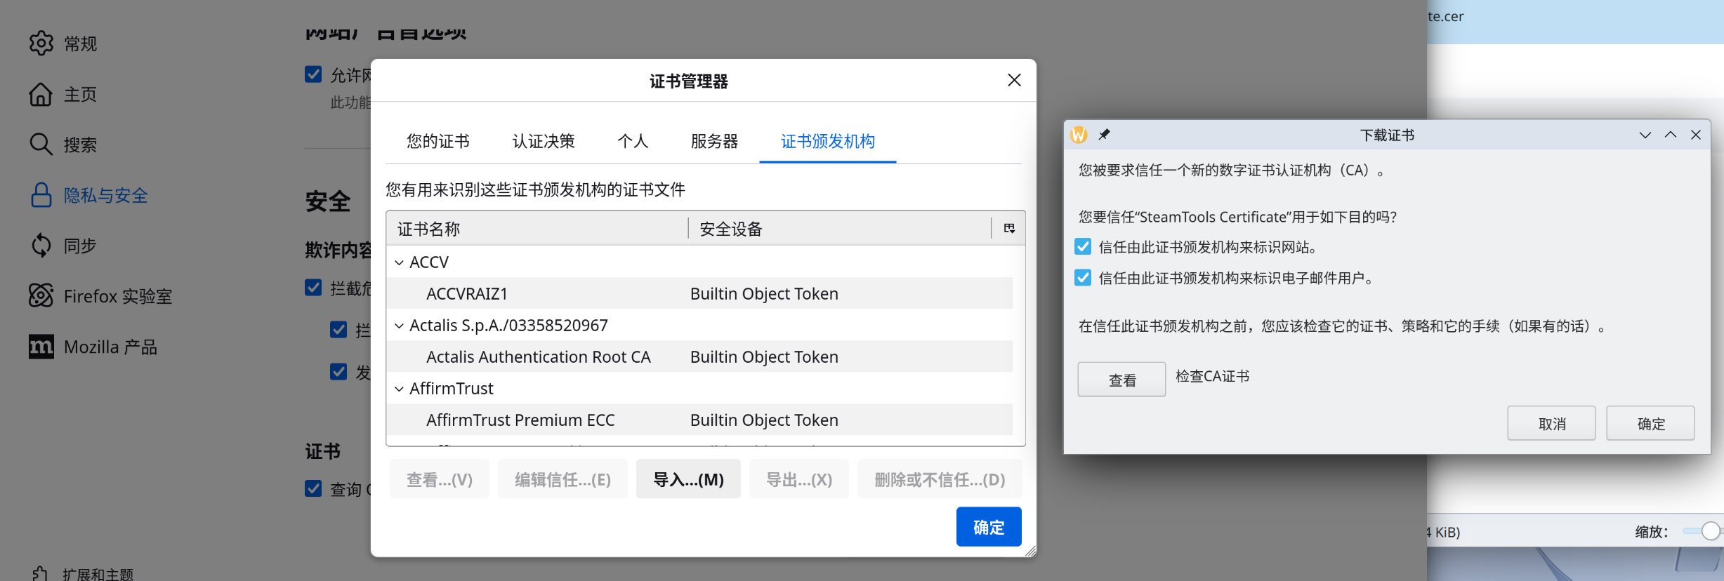
Task: Click the 删除或不信任...(D) button
Action: coord(940,479)
